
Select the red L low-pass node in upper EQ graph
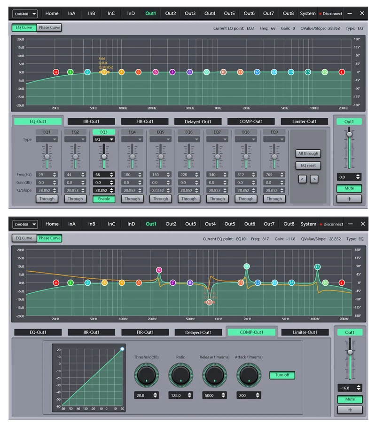[342, 72]
